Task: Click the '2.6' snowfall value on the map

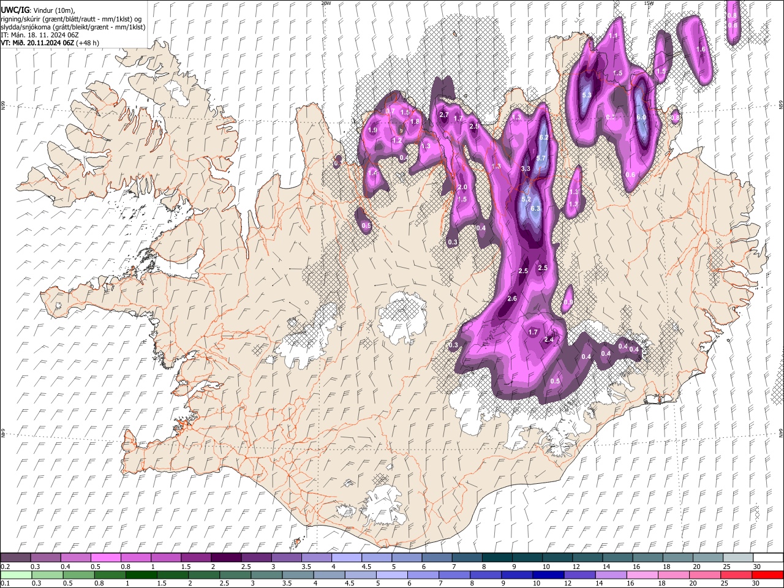Action: coord(512,299)
